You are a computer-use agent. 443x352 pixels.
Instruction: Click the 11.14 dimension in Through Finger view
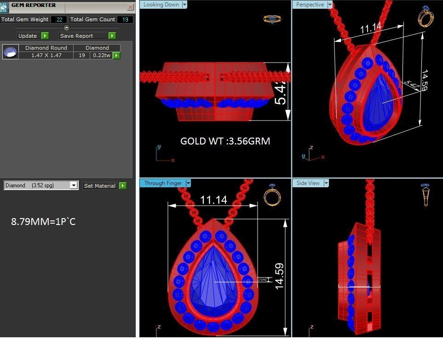click(x=213, y=200)
